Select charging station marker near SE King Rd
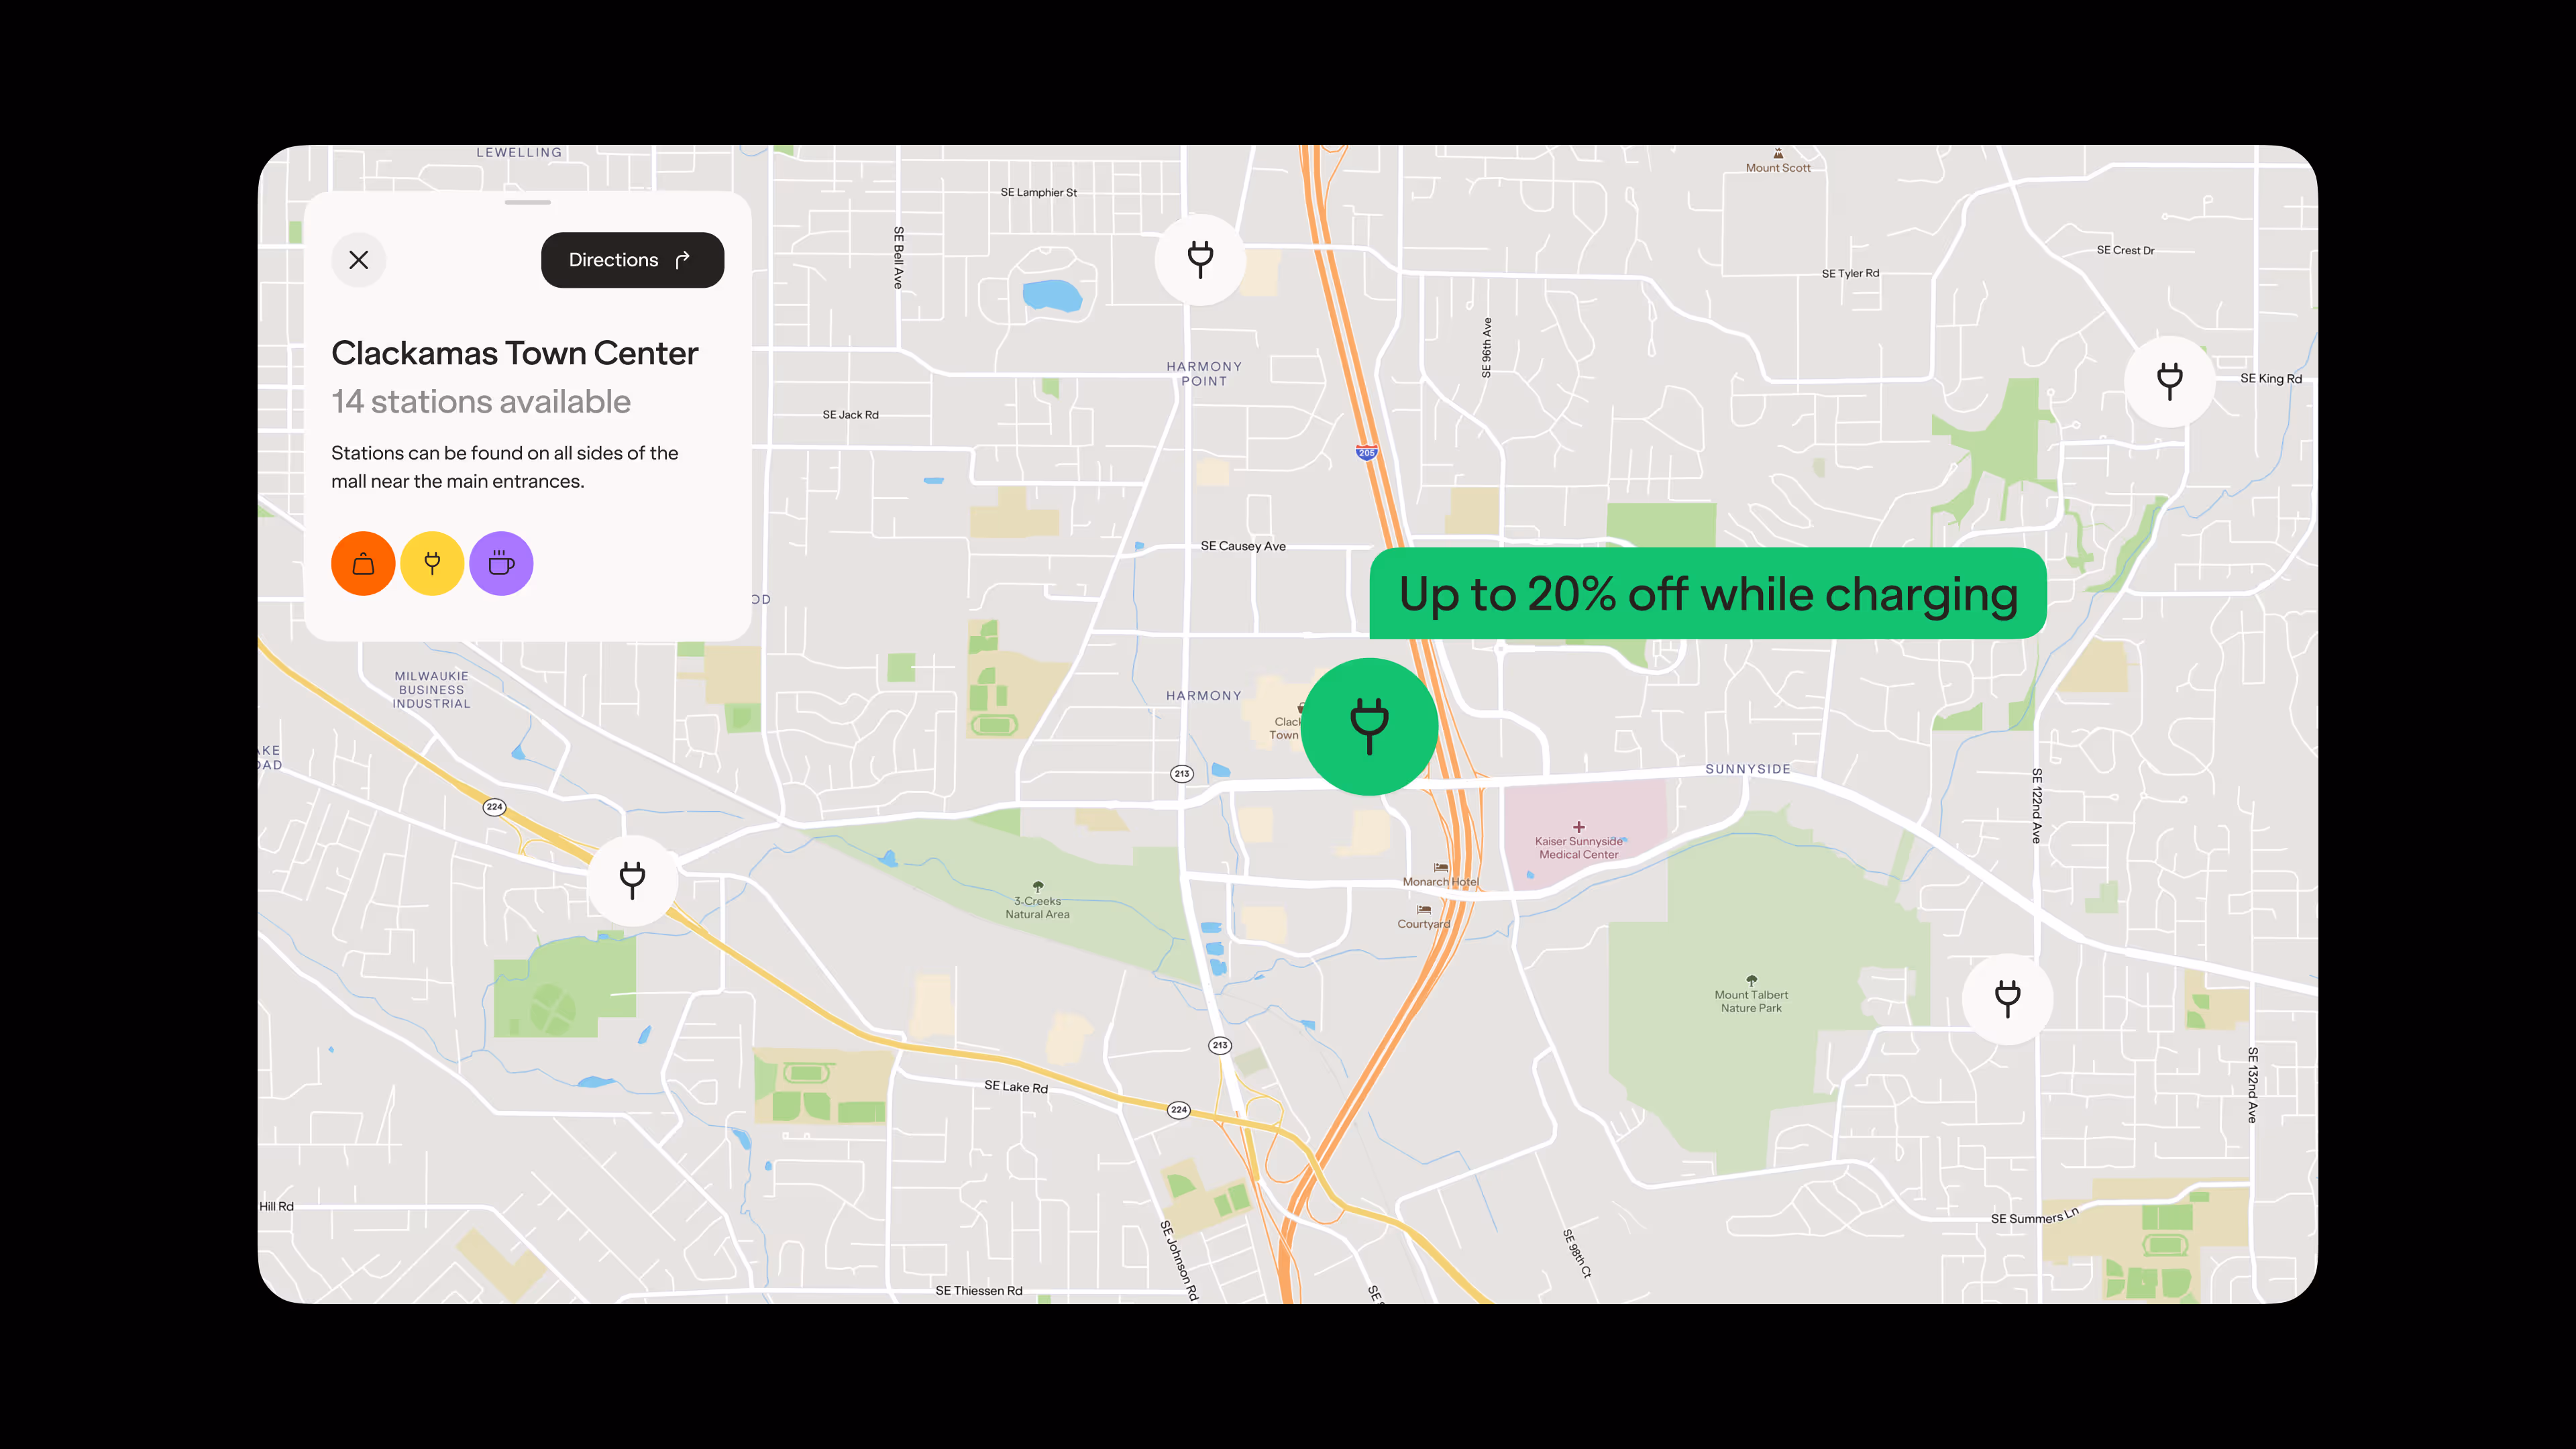The height and width of the screenshot is (1449, 2576). point(2169,381)
